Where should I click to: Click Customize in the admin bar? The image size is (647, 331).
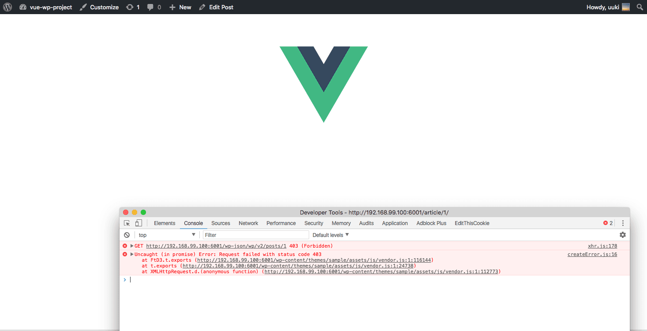click(x=99, y=7)
